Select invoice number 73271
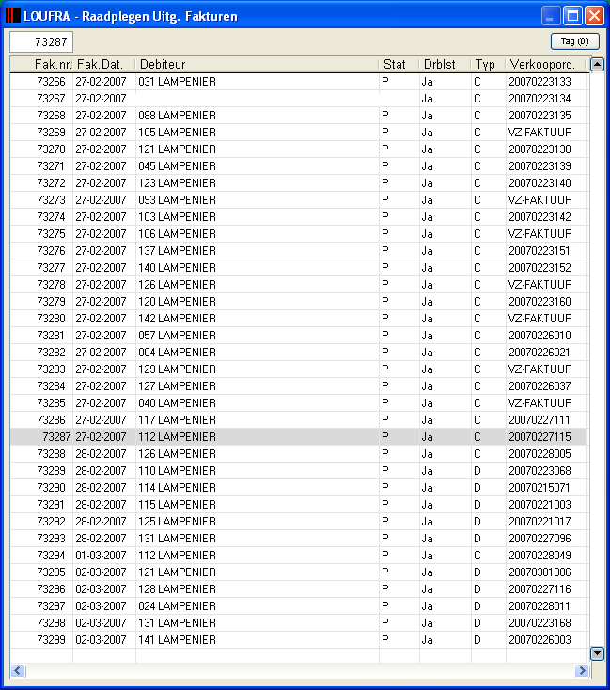 coord(51,166)
